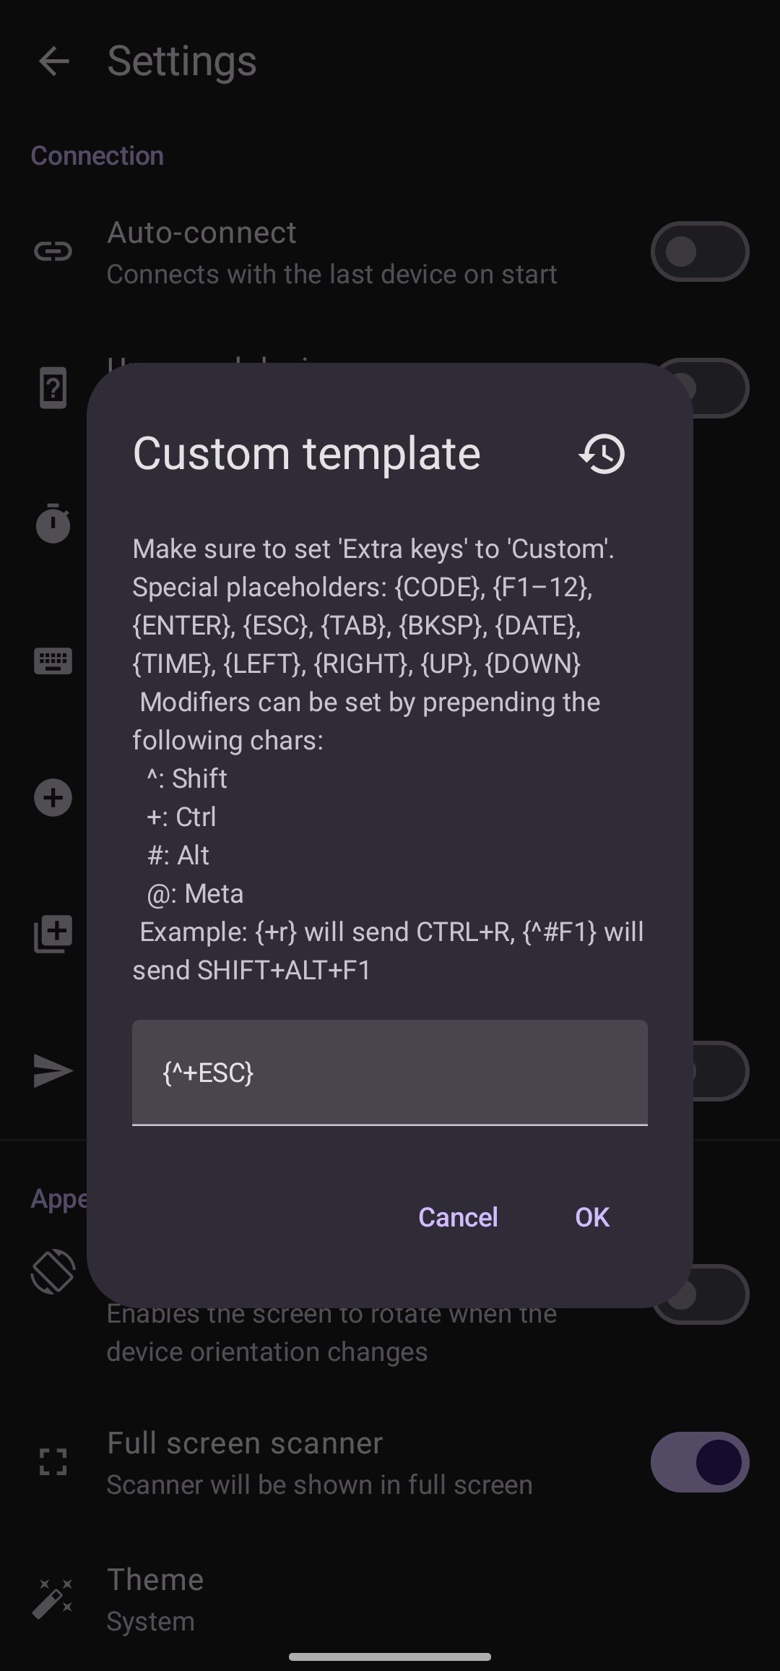Tap the screen rotation icon

click(x=53, y=1272)
